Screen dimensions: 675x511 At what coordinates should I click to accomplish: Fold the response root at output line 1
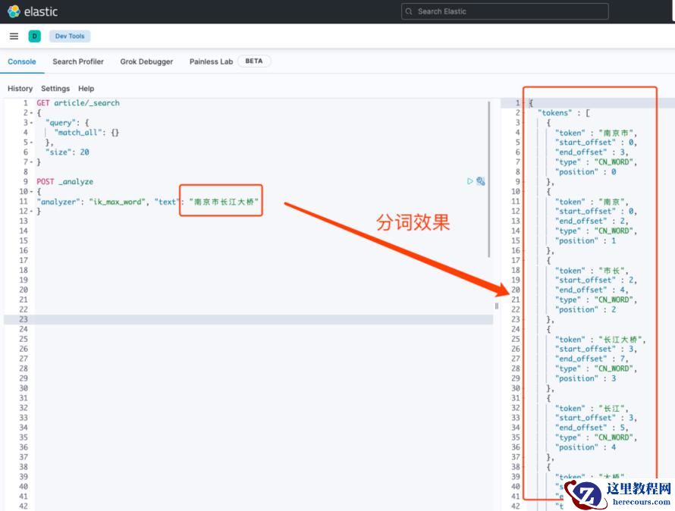[525, 103]
